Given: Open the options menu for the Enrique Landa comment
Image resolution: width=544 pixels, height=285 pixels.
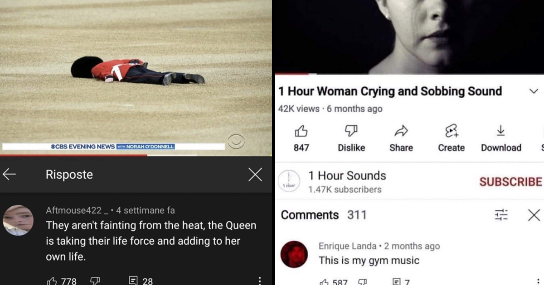Looking at the screenshot, I should click(x=538, y=281).
